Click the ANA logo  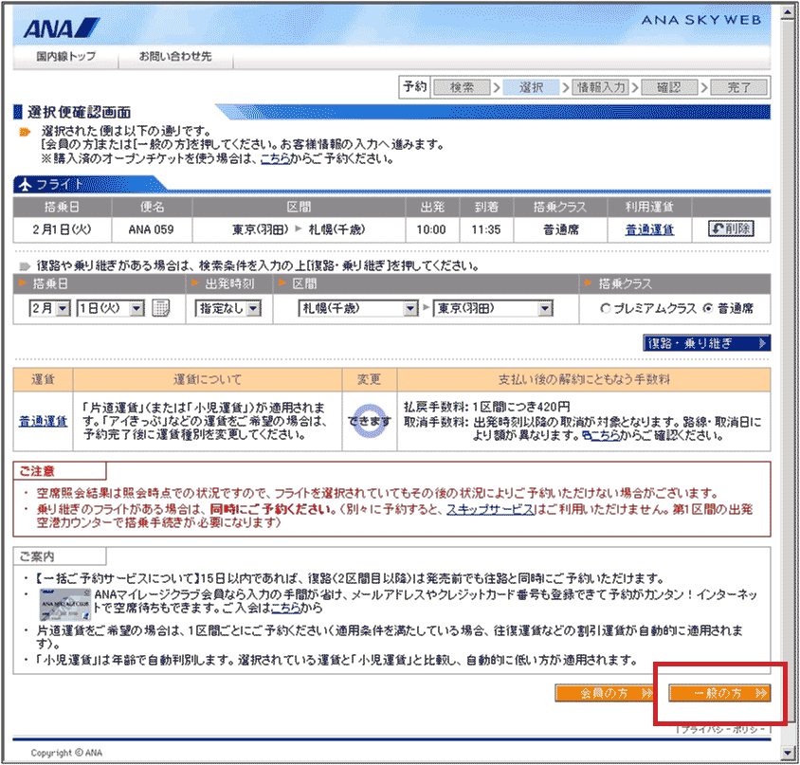pos(61,28)
